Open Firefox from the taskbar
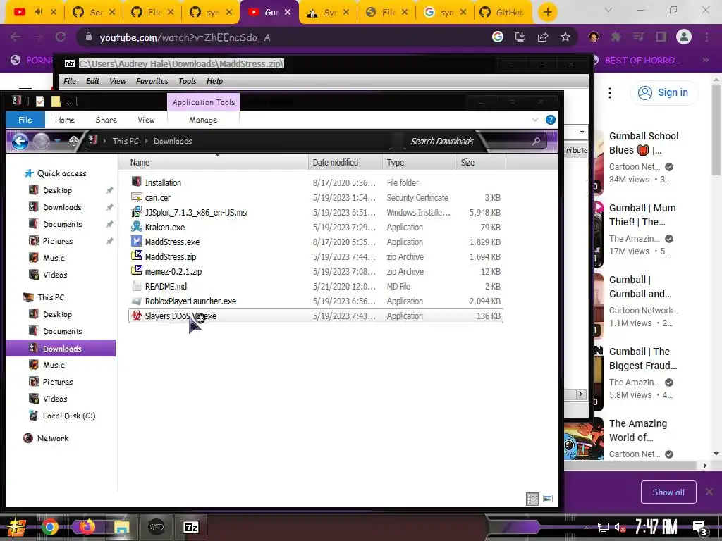The height and width of the screenshot is (541, 722). (x=86, y=527)
